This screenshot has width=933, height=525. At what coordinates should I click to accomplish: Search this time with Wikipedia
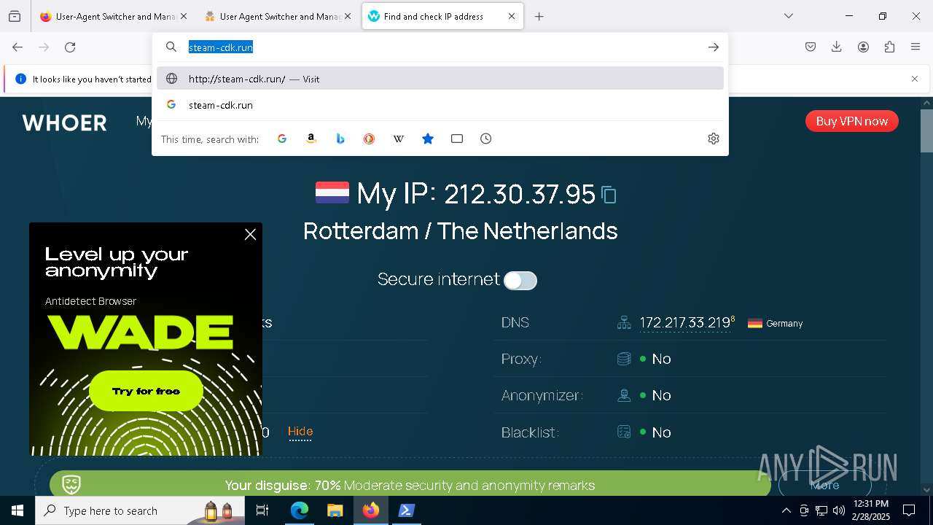click(399, 139)
